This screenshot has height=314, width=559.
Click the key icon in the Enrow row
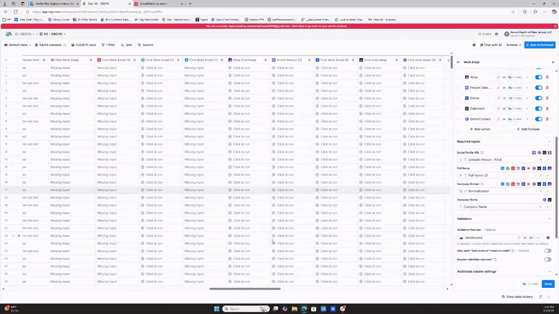[498, 98]
